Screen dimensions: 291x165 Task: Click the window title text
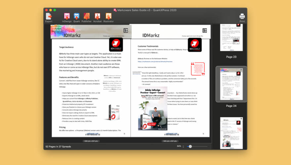[x=147, y=10]
